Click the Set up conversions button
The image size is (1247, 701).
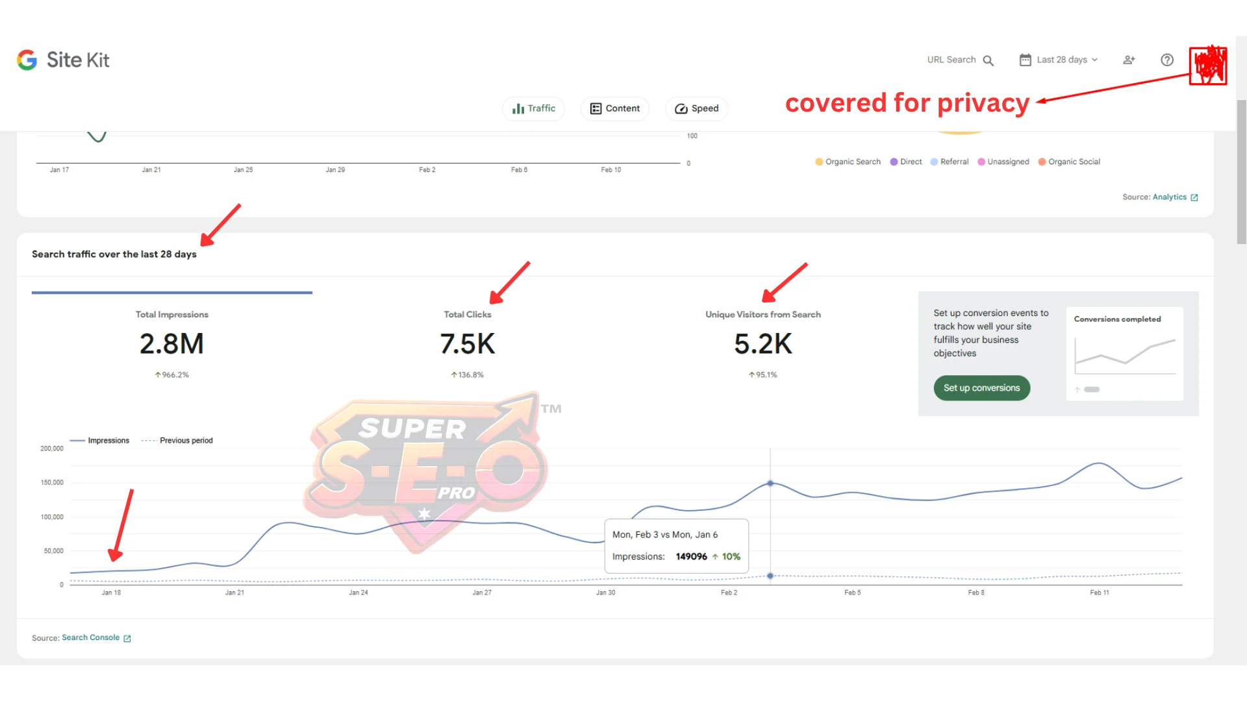point(981,388)
